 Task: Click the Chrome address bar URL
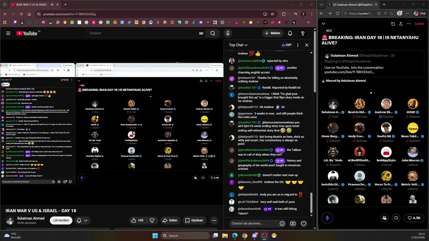pyautogui.click(x=69, y=14)
